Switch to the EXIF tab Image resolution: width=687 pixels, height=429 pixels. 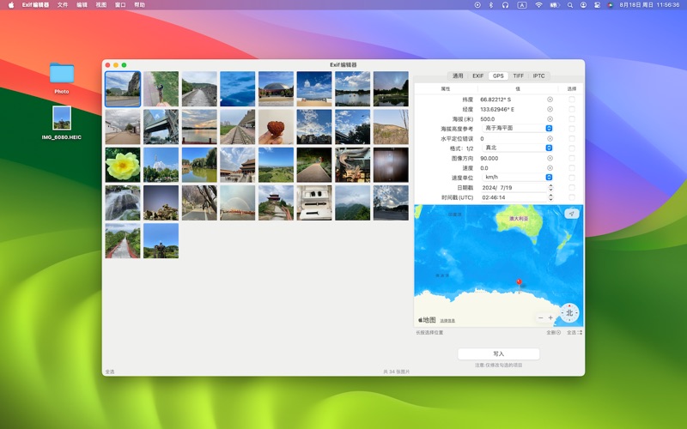tap(477, 76)
